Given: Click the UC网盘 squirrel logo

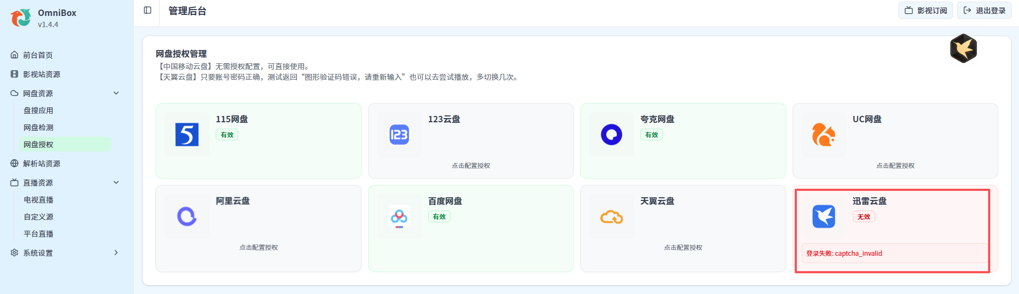Looking at the screenshot, I should (824, 135).
